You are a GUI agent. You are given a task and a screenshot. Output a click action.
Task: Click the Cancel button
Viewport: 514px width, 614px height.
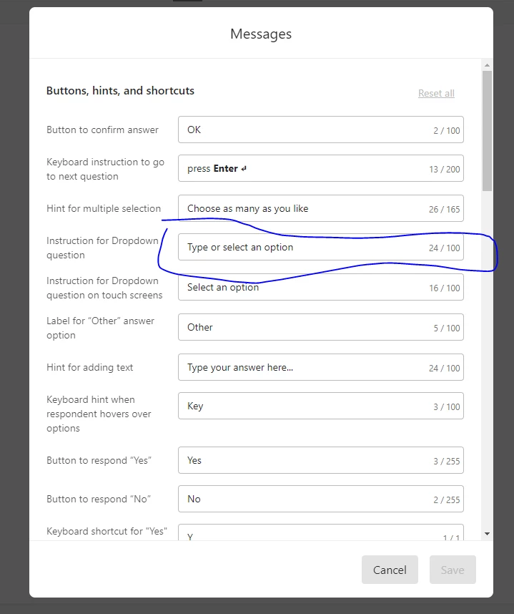click(x=390, y=570)
